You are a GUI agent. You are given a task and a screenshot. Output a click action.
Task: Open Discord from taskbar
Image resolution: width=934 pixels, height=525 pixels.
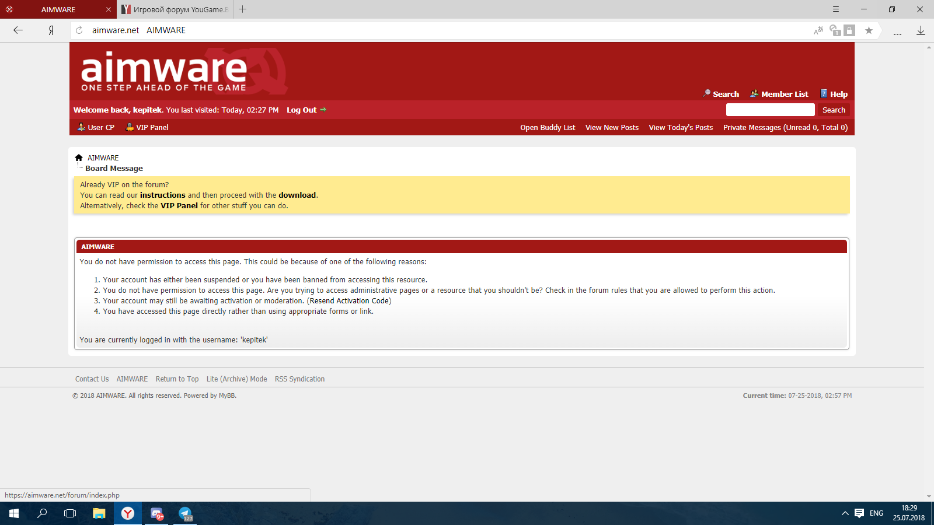156,513
